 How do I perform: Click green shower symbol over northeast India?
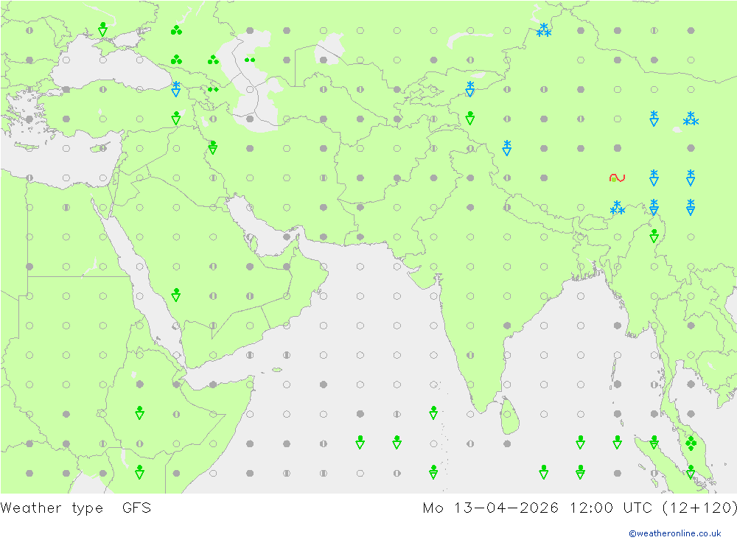click(x=654, y=236)
